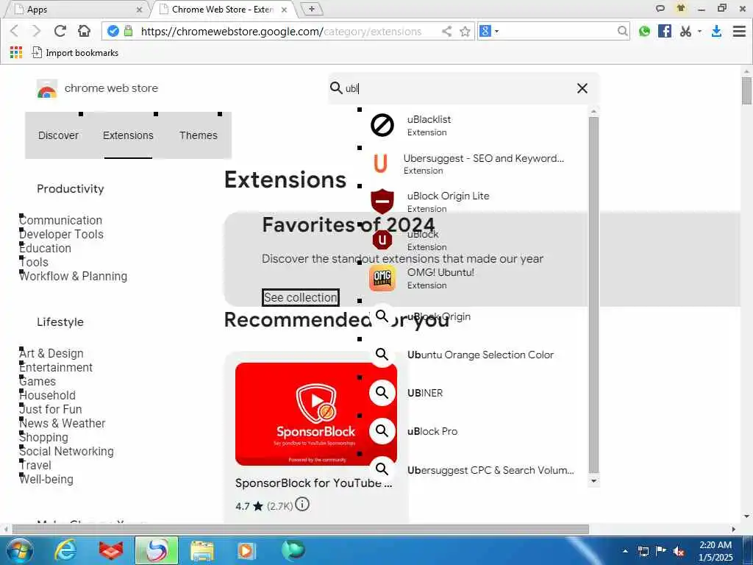
Task: Click the suggestion list scrollbar down arrow
Action: [x=594, y=481]
